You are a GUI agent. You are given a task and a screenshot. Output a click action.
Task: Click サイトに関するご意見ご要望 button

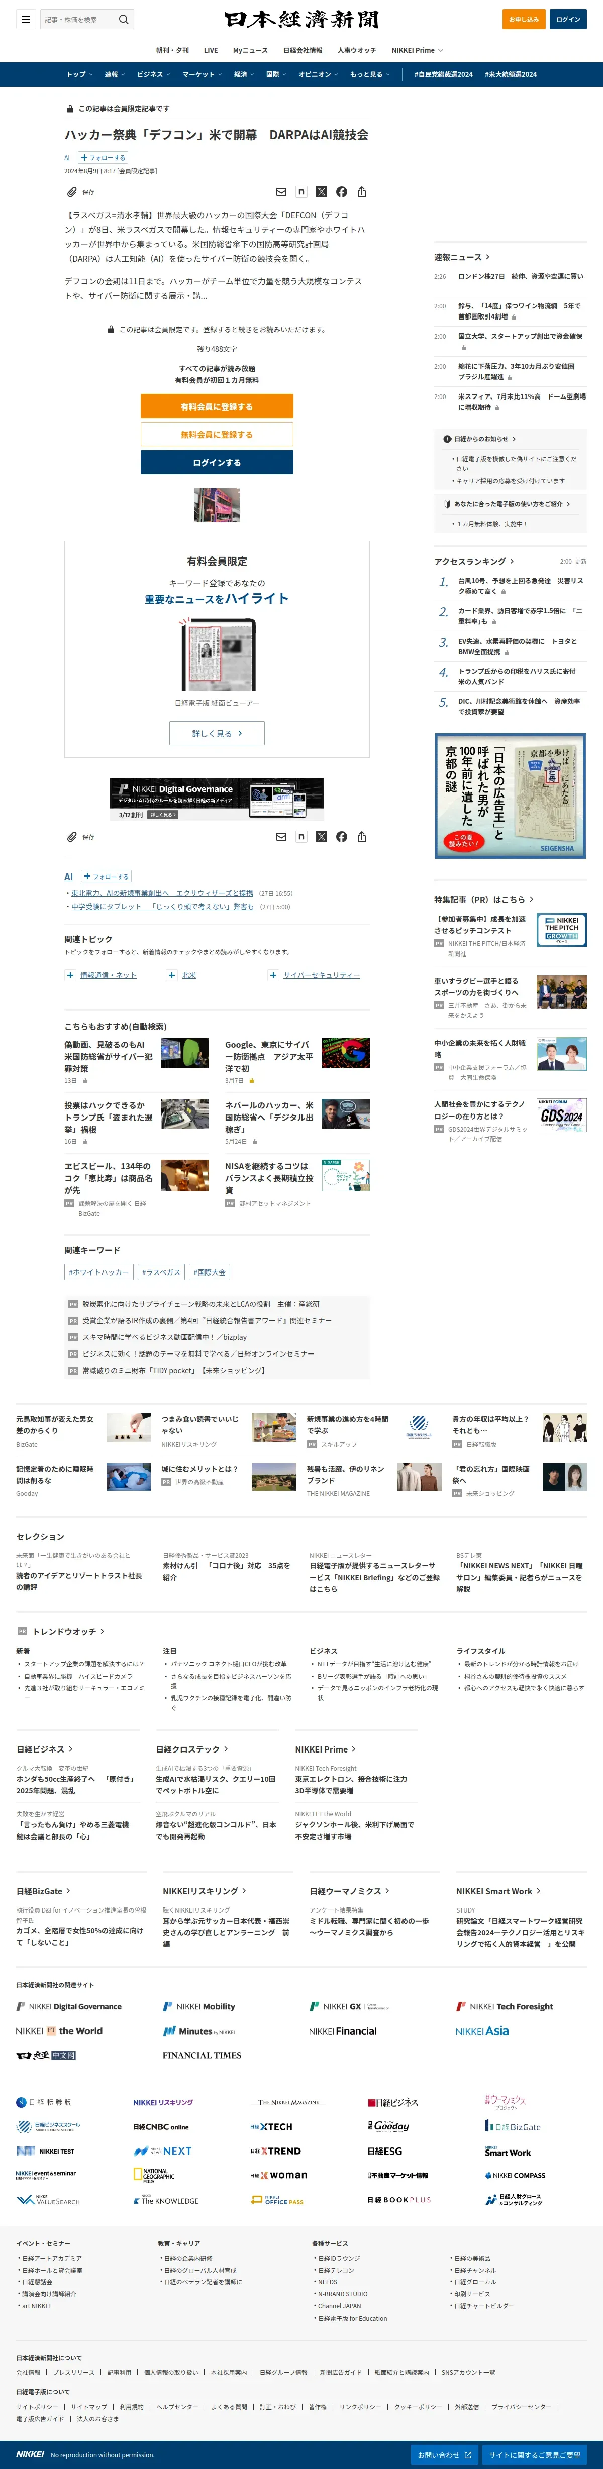(x=534, y=2454)
